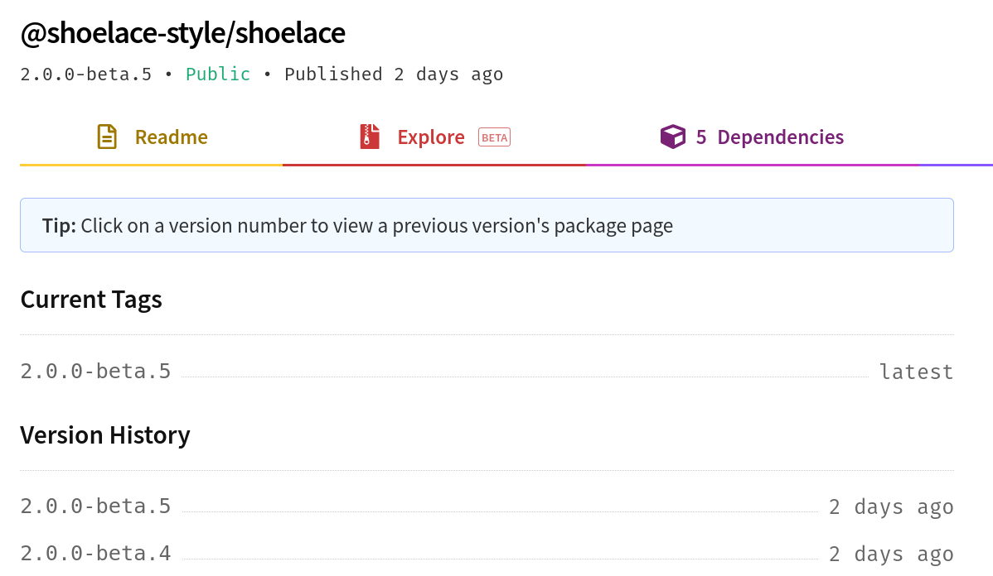Click the Explore zip file icon
This screenshot has height=576, width=993.
click(370, 137)
